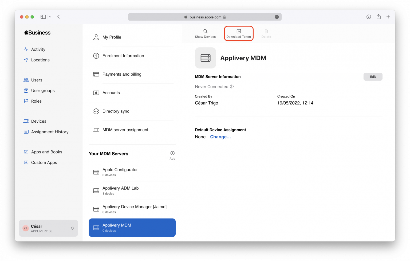Toggle the Safari sidebar visibility
410x261 pixels.
point(43,17)
